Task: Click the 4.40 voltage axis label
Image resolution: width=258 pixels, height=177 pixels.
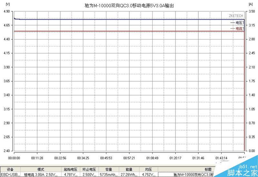Action: (7, 39)
